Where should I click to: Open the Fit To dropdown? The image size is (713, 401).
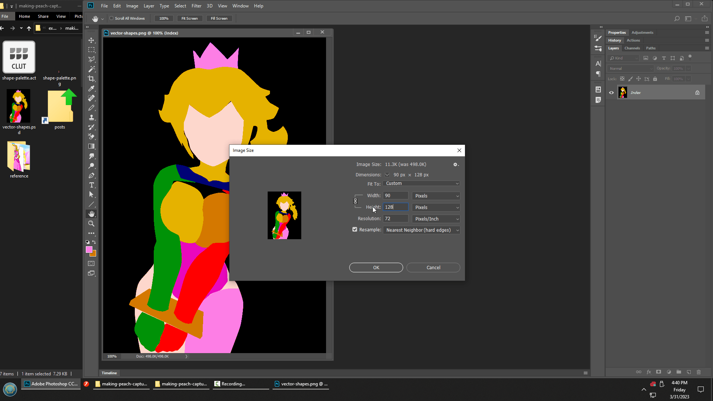pyautogui.click(x=421, y=183)
